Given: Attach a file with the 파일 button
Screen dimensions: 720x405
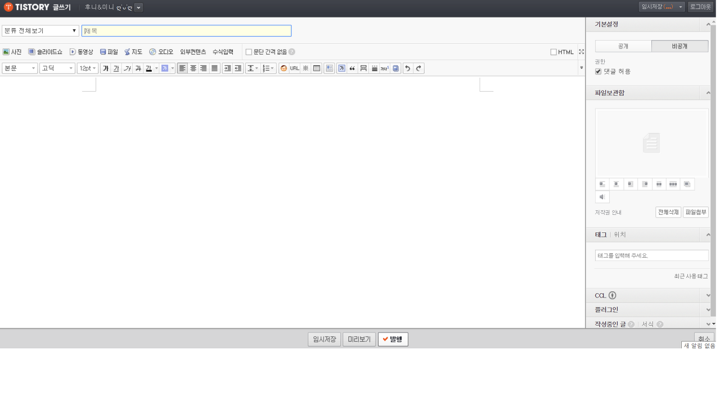Looking at the screenshot, I should pyautogui.click(x=109, y=52).
